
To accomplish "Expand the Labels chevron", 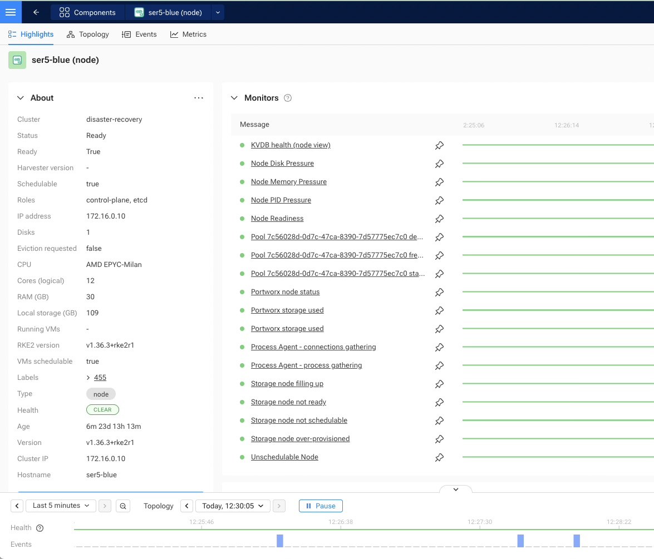I will click(x=88, y=378).
